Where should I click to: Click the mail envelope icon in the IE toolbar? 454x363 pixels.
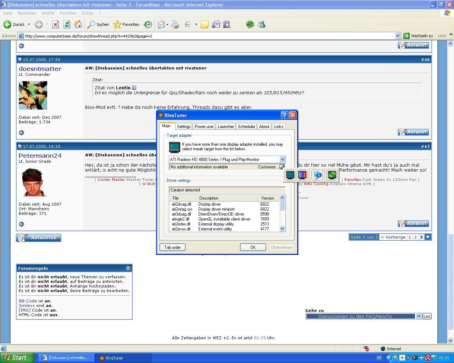click(x=161, y=24)
